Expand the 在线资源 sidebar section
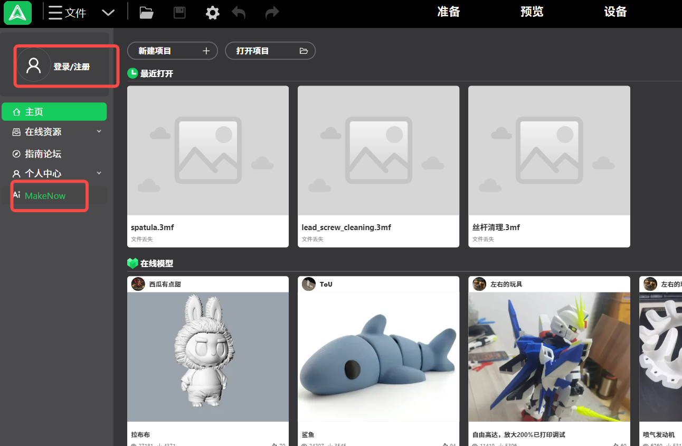Image resolution: width=682 pixels, height=446 pixels. 99,131
